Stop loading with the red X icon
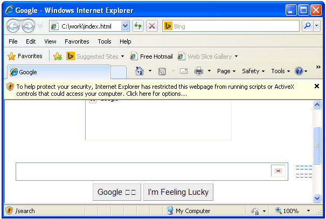 (152, 26)
